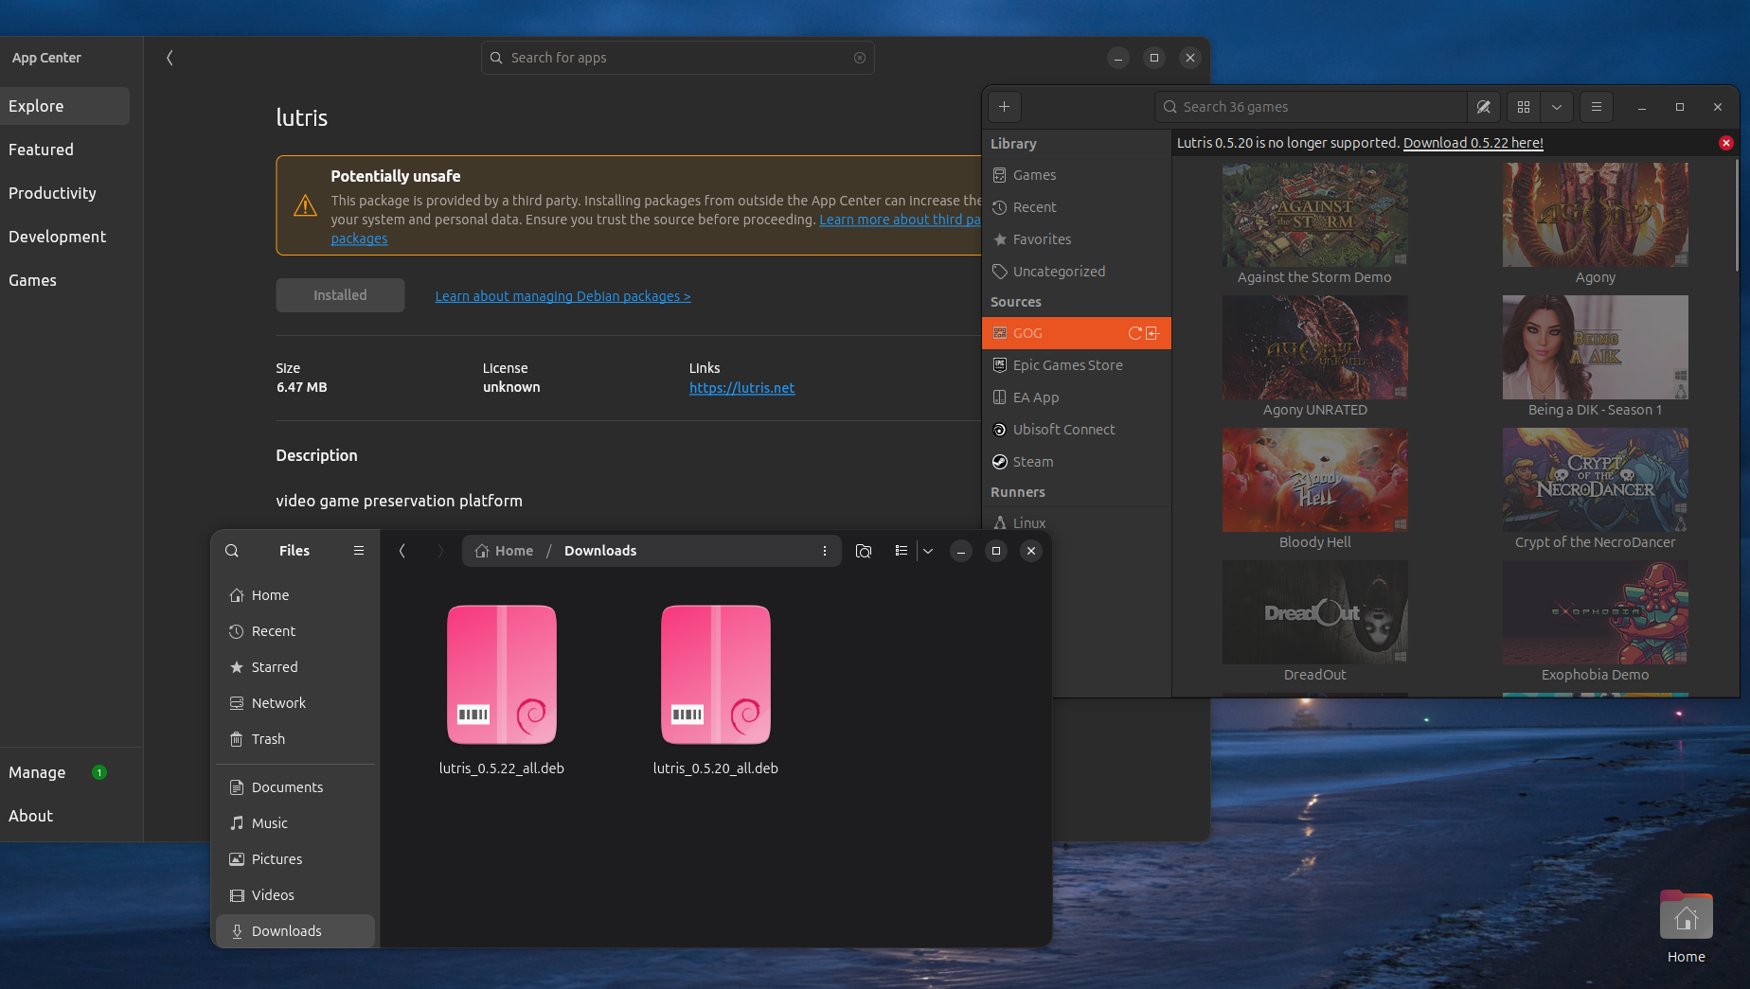Select the Agony UNRATED cover
1750x989 pixels.
tap(1314, 347)
